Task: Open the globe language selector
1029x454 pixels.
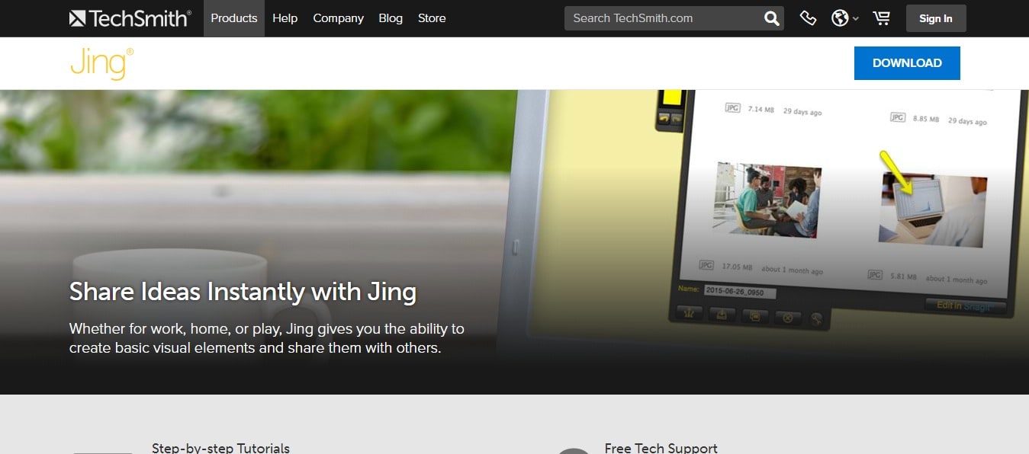Action: click(844, 18)
